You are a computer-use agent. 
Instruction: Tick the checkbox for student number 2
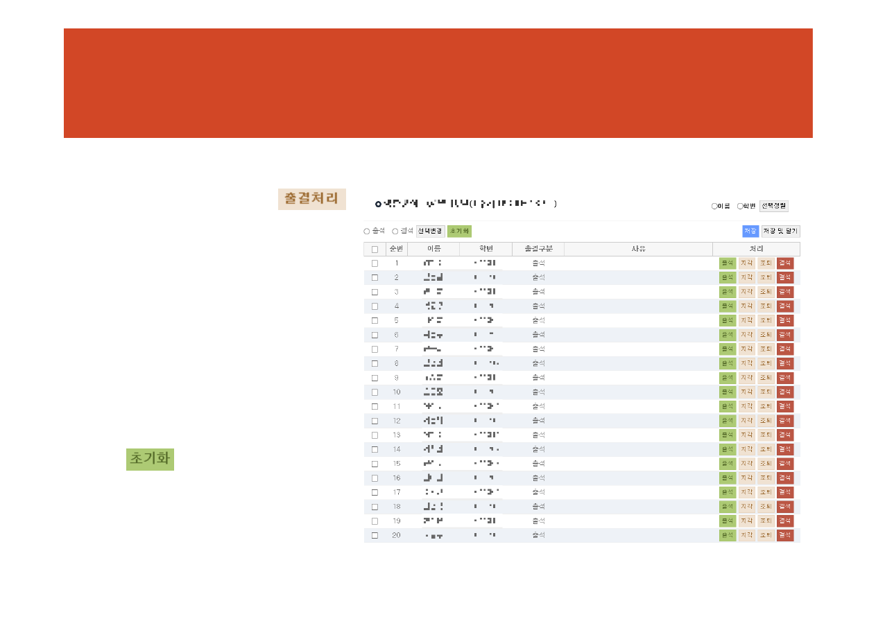[375, 278]
